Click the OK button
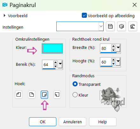Image resolution: width=140 pixels, height=129 pixels. 43,122
